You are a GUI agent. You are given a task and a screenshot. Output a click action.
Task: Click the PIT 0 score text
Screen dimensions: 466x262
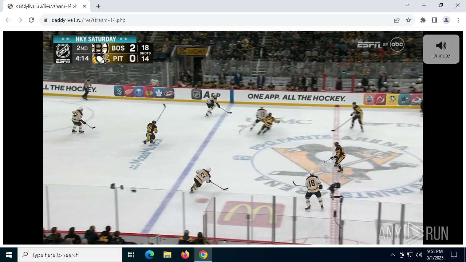pyautogui.click(x=124, y=58)
